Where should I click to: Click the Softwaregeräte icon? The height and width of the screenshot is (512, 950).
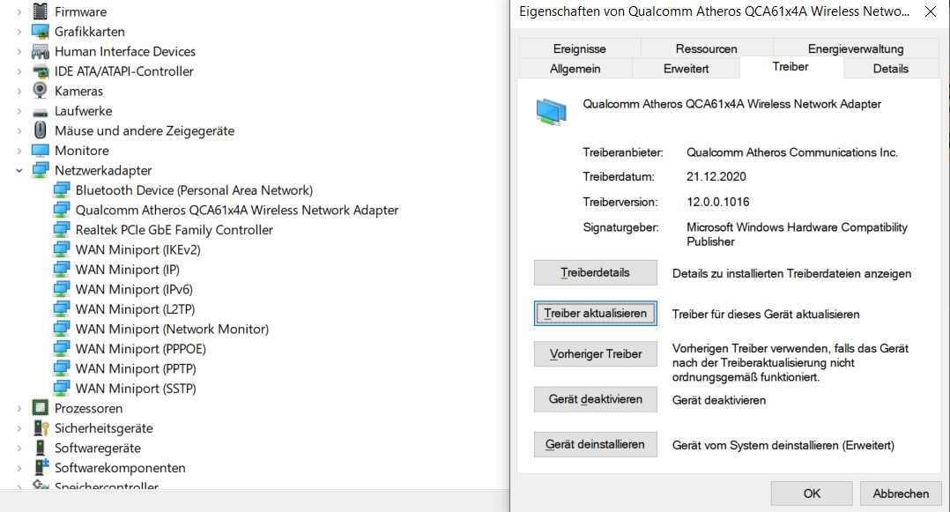40,449
